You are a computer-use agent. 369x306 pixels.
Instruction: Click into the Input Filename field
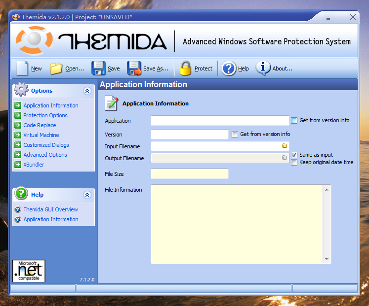tap(220, 146)
